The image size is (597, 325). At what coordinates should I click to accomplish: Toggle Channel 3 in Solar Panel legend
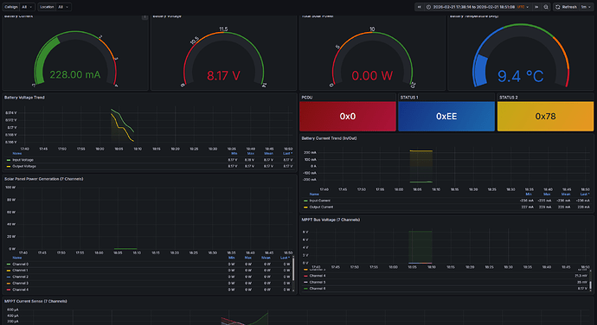pos(20,284)
